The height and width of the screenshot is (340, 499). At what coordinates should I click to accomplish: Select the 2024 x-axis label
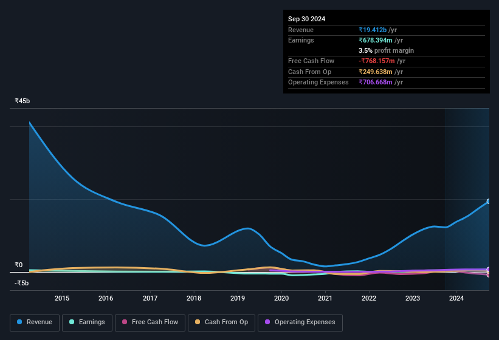pos(456,298)
